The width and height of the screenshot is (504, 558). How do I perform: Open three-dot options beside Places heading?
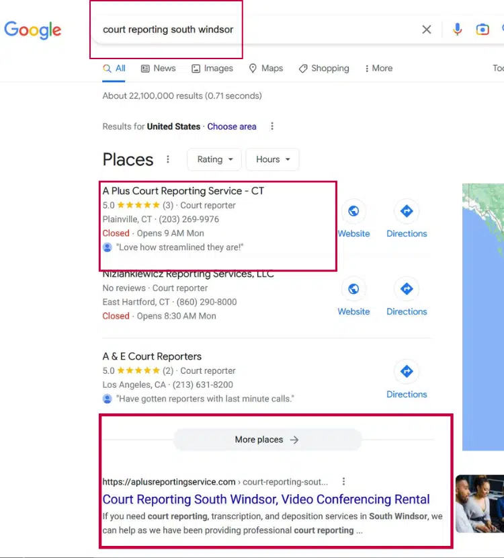[168, 159]
